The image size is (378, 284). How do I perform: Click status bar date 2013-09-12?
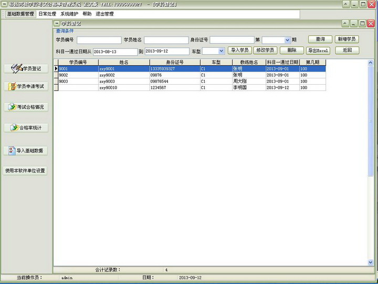coord(190,278)
